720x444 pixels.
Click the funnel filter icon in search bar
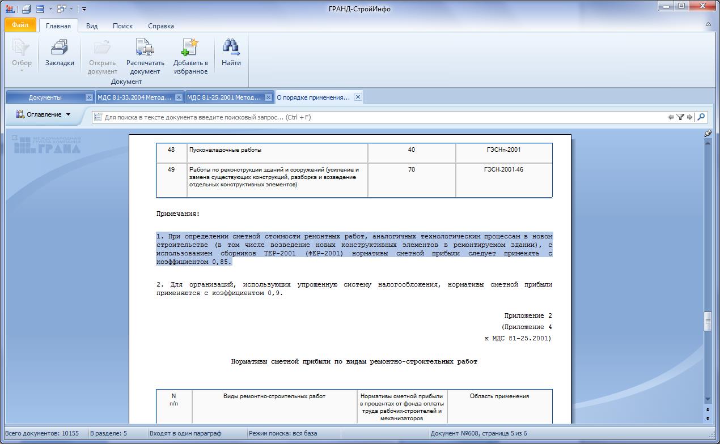680,117
